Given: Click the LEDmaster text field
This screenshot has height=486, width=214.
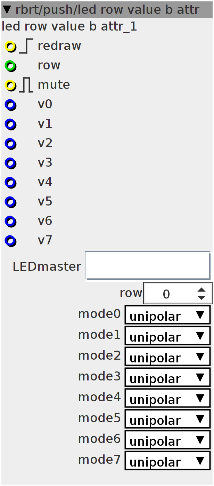Looking at the screenshot, I should click(148, 266).
